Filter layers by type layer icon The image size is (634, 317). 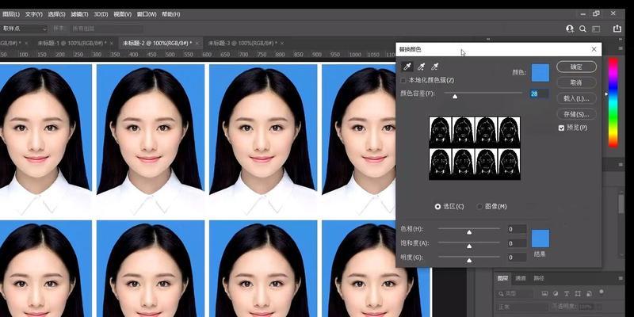tap(567, 293)
